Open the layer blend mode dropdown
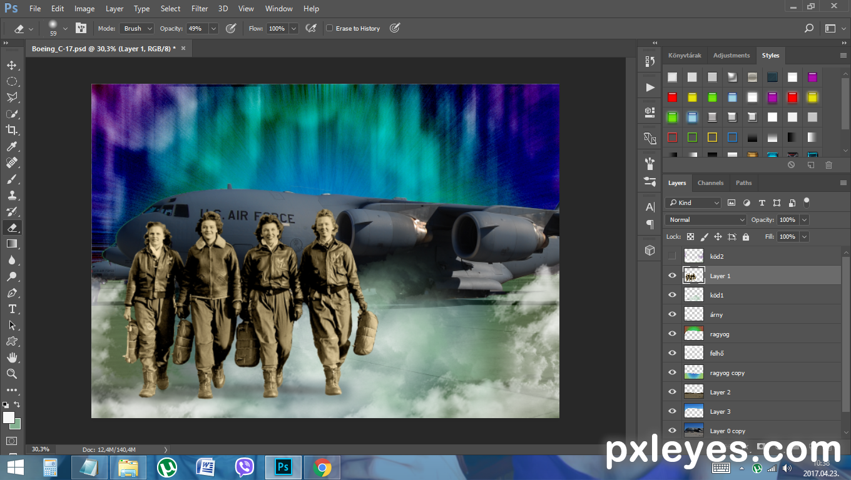This screenshot has width=851, height=480. pyautogui.click(x=706, y=220)
